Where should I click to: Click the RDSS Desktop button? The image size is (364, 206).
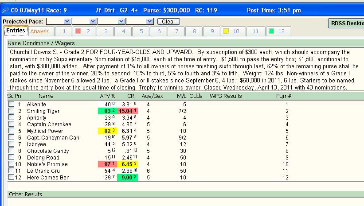point(346,23)
